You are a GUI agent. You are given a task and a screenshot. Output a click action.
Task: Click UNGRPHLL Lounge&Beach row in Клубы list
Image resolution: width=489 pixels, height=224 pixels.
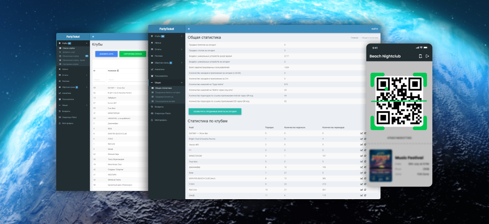pos(120,118)
